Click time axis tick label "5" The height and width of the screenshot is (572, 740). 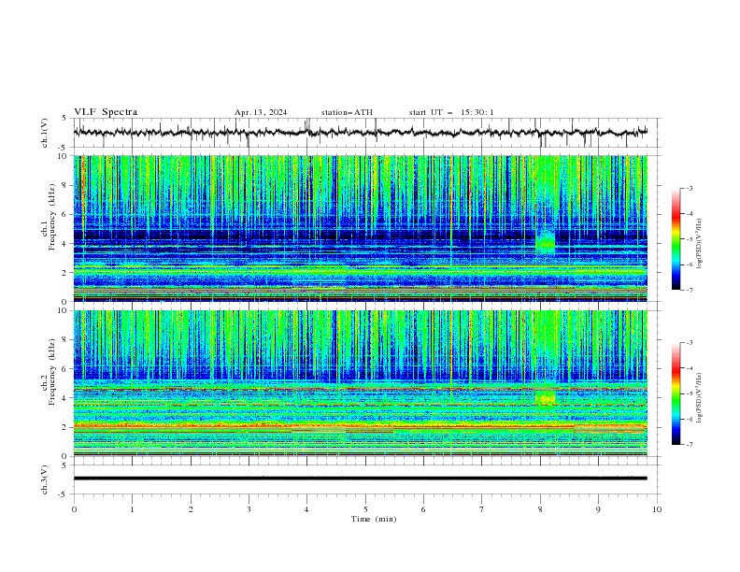(x=365, y=509)
